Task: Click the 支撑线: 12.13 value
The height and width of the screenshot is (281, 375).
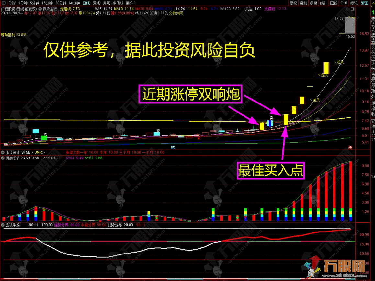Action: click(275, 9)
